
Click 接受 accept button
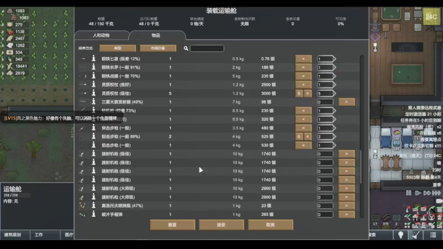click(x=221, y=225)
